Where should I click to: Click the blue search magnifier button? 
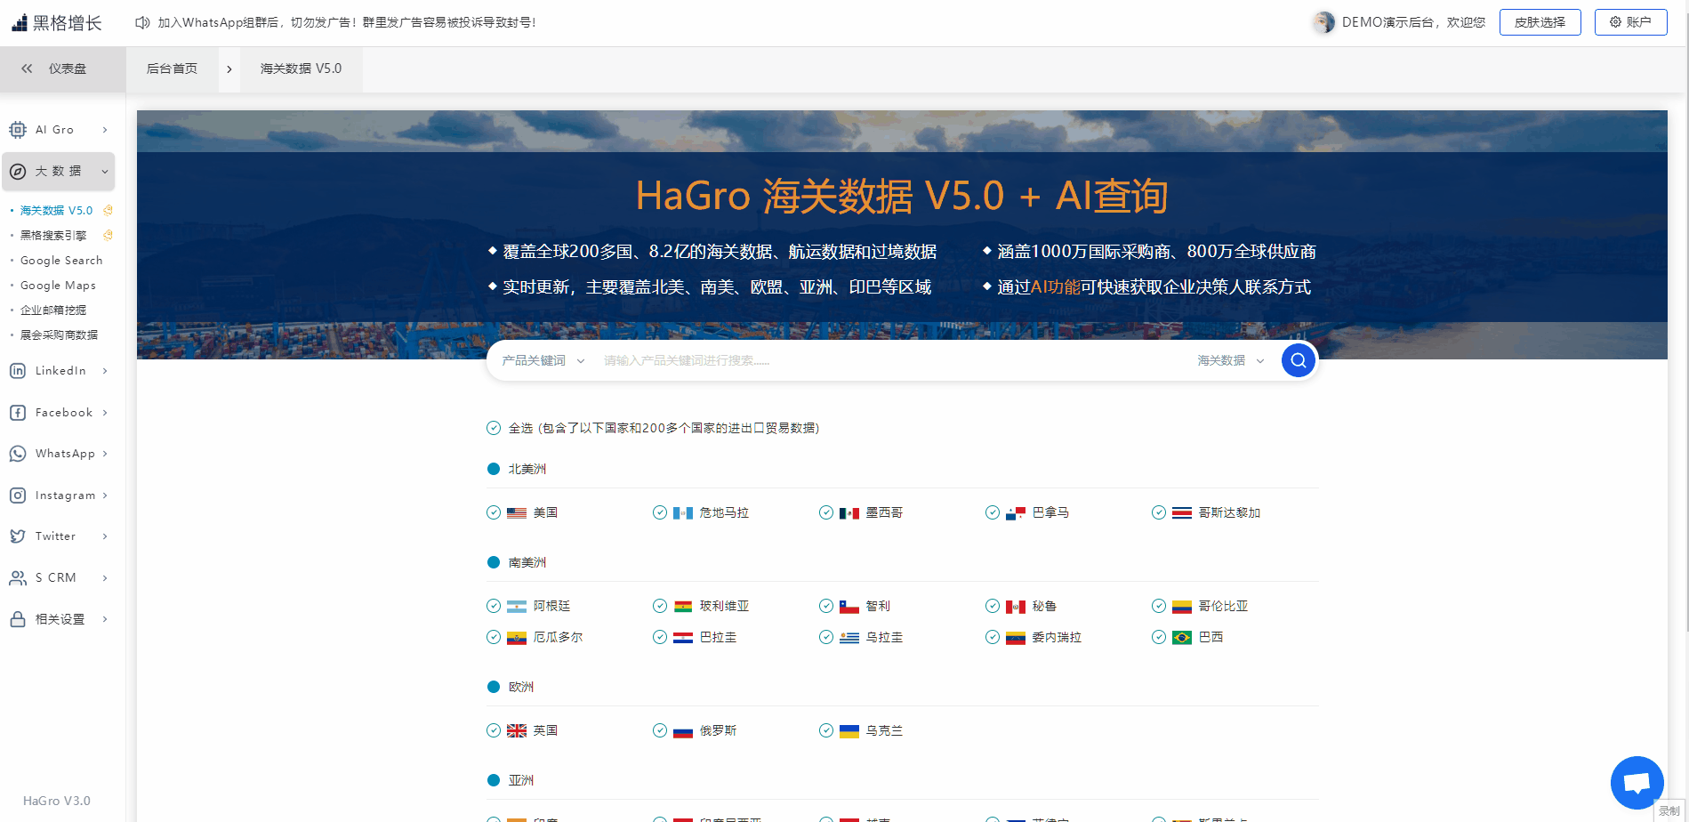coord(1298,360)
